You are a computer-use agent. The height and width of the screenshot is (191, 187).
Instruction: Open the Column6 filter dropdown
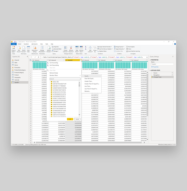coord(130,60)
